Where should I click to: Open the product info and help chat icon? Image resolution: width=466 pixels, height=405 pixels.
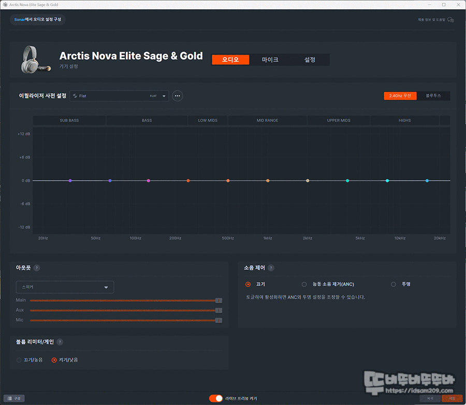(x=450, y=20)
